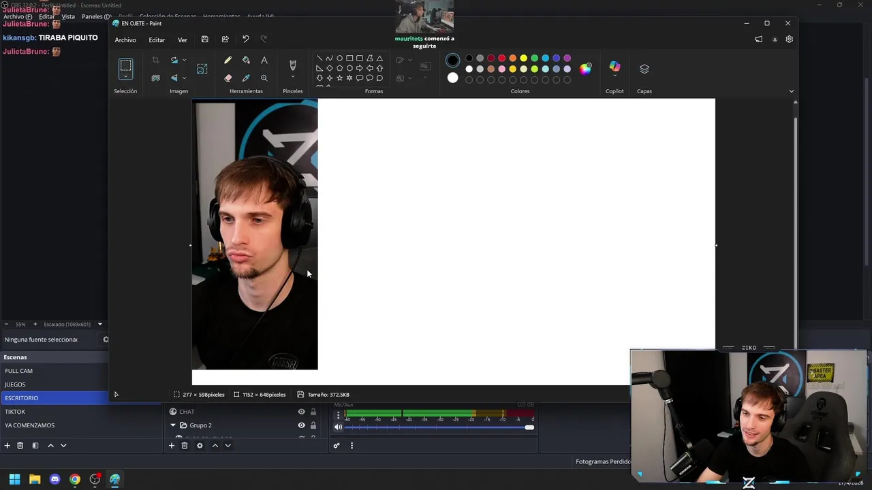Select the ESCRITORIO scene
The height and width of the screenshot is (490, 872).
54,398
